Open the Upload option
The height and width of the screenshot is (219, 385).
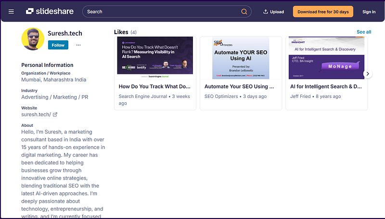pos(273,12)
